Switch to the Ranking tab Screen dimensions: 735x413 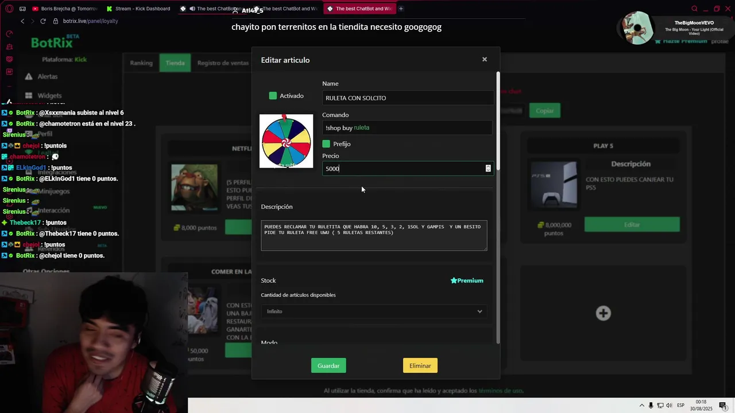click(141, 63)
